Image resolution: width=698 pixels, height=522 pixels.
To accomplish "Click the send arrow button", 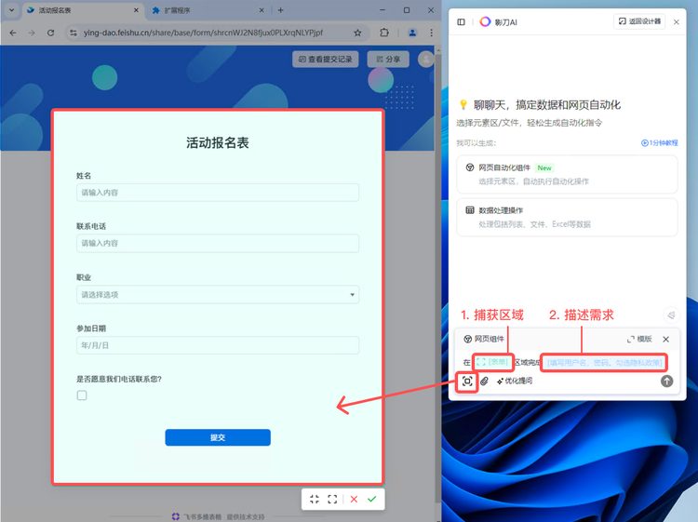I will [x=666, y=381].
